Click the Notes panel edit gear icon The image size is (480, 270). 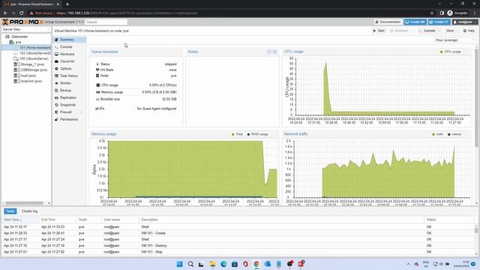pos(274,52)
